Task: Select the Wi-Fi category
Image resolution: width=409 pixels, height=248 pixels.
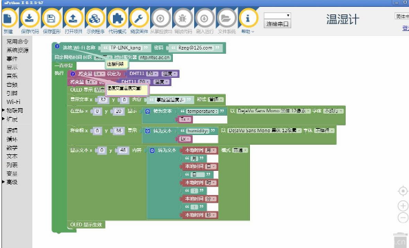Action: [x=13, y=102]
